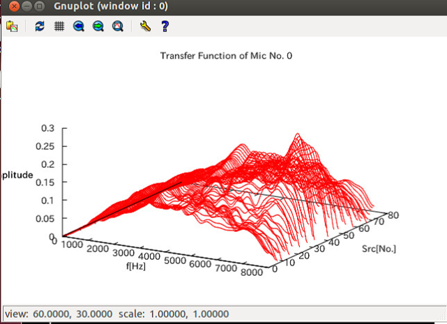This screenshot has height=324, width=447.
Task: Open help with question mark icon
Action: 165,26
